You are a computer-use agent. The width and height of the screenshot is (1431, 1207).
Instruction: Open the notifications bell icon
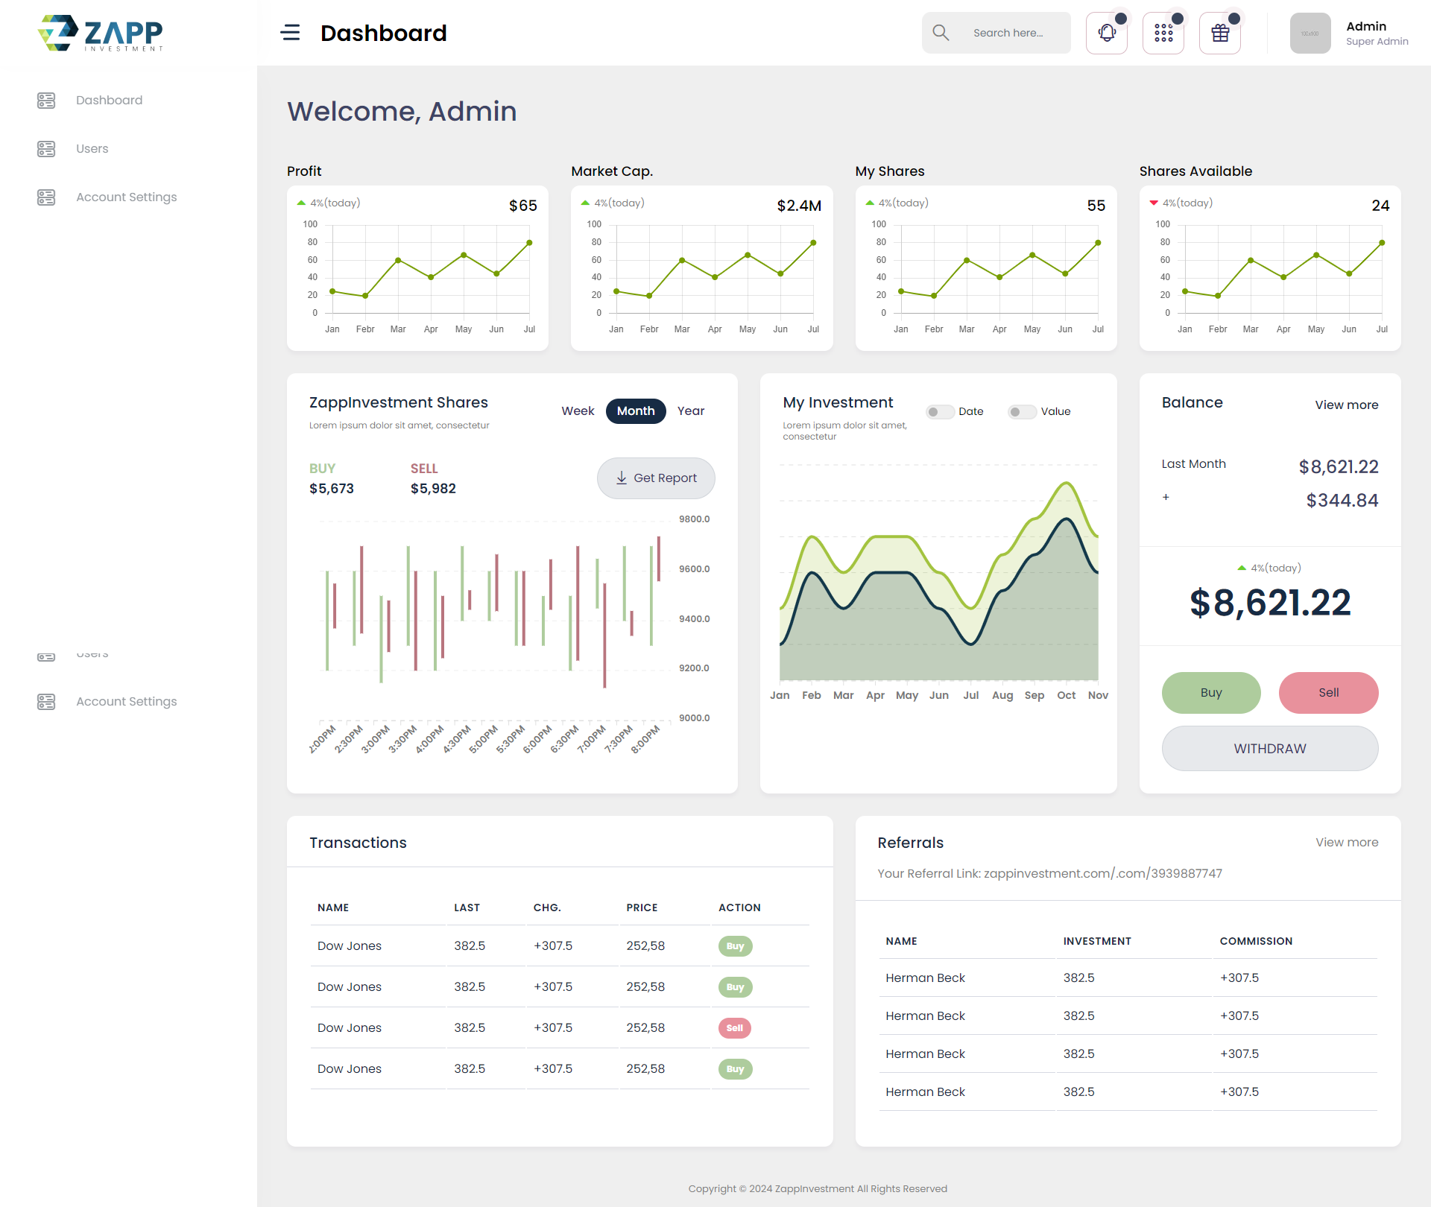tap(1107, 33)
